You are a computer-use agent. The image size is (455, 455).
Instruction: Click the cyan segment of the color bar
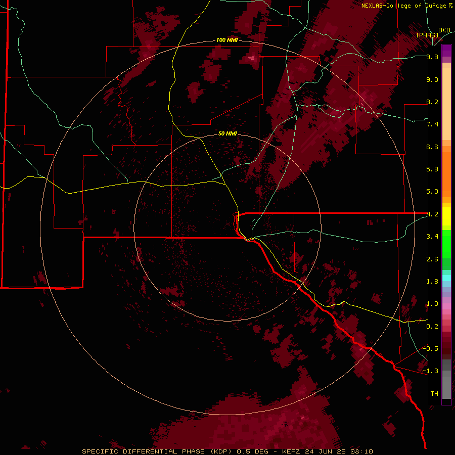tap(446, 278)
